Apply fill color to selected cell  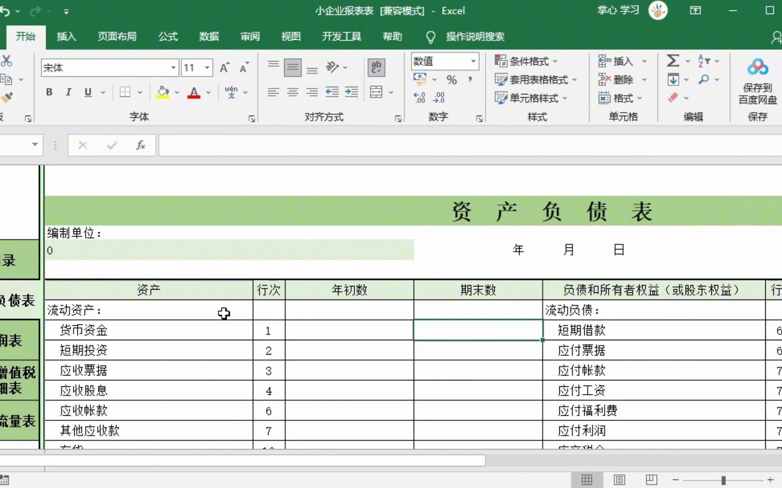click(x=163, y=92)
